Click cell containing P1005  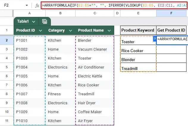click(29, 76)
